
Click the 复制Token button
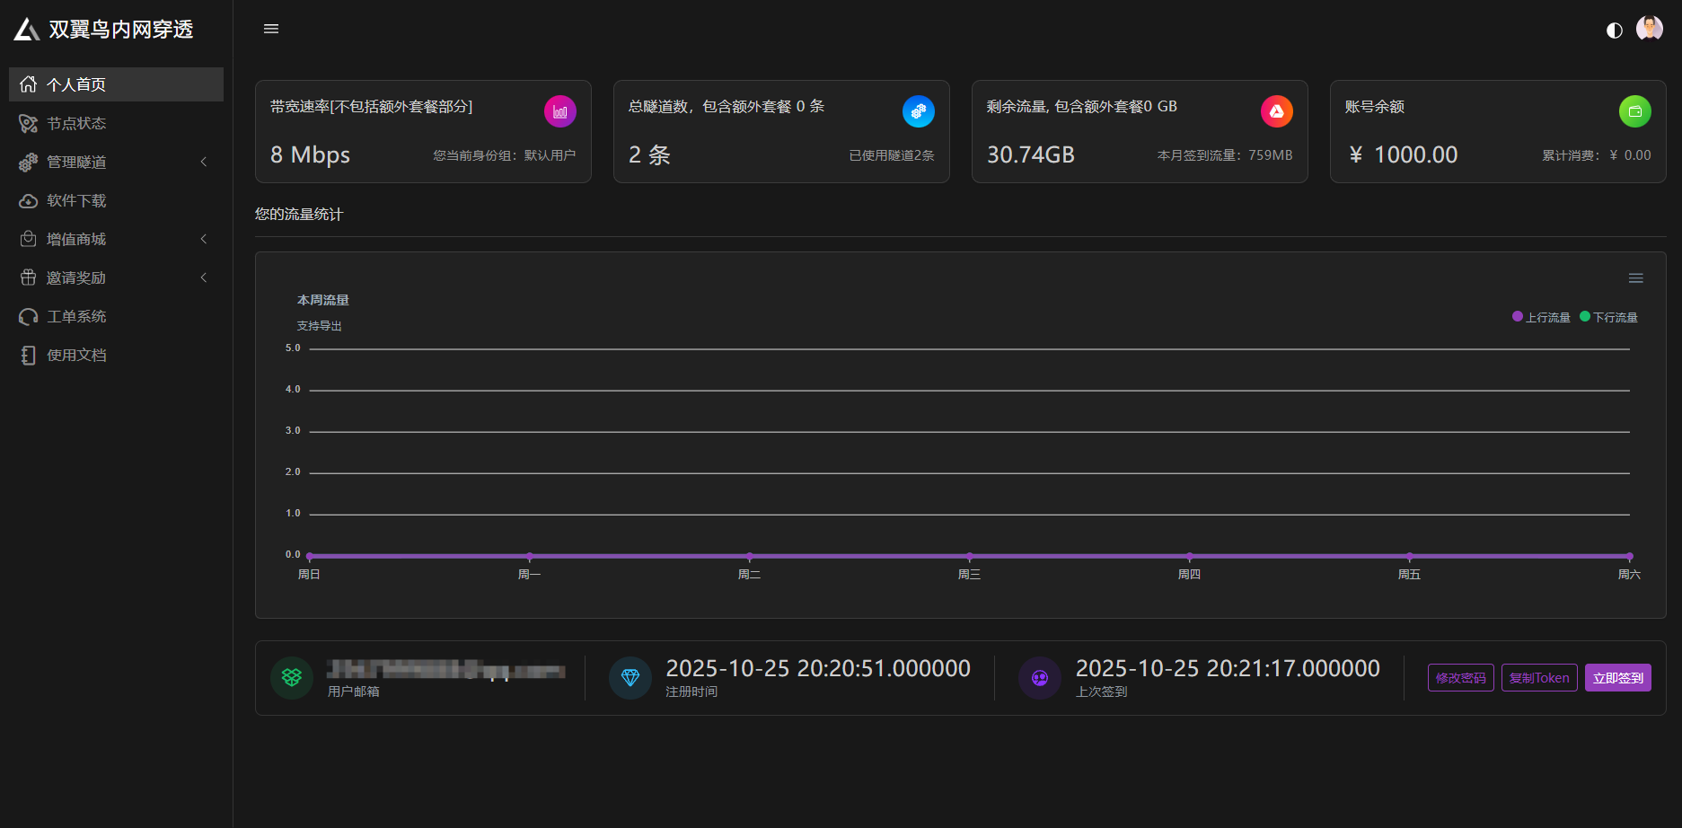click(1538, 678)
